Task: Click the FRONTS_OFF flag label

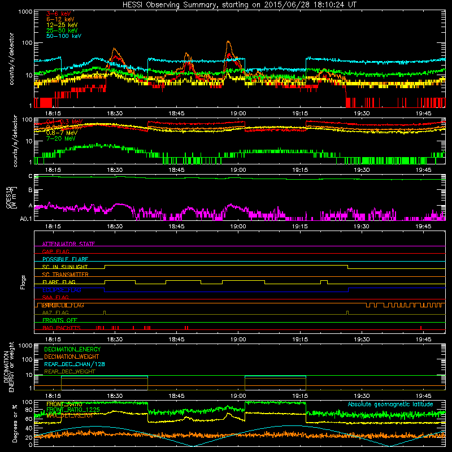Action: (x=60, y=320)
